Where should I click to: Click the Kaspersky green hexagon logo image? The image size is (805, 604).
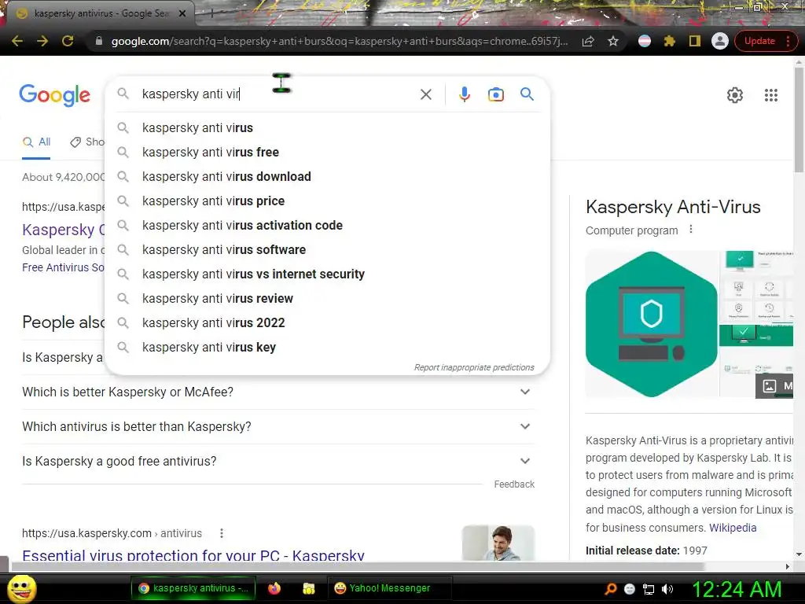pyautogui.click(x=651, y=324)
